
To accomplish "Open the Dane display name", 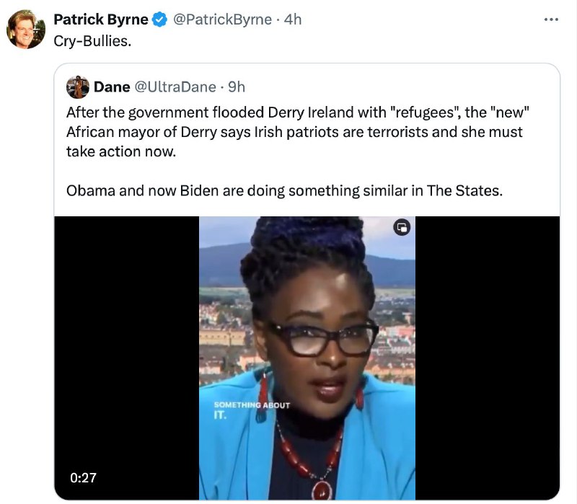I will [x=112, y=87].
